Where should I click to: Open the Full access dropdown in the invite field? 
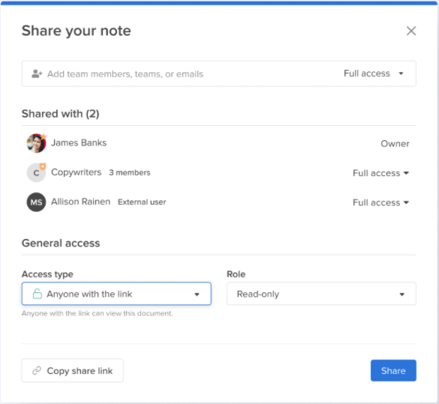(x=374, y=73)
